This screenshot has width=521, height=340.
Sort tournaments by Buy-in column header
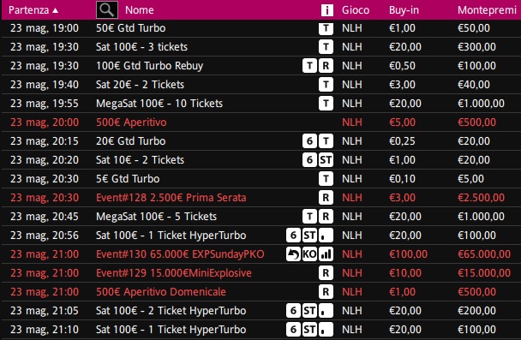click(404, 10)
